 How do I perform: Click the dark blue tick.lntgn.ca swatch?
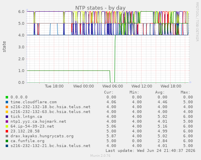click(x=7, y=117)
